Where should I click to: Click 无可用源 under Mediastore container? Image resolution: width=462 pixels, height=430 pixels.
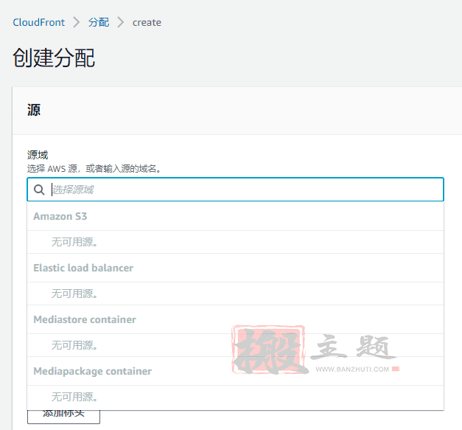click(x=74, y=345)
